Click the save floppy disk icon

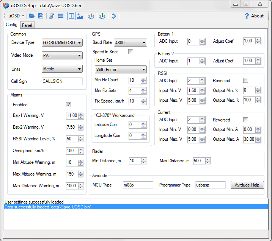pyautogui.click(x=41, y=16)
